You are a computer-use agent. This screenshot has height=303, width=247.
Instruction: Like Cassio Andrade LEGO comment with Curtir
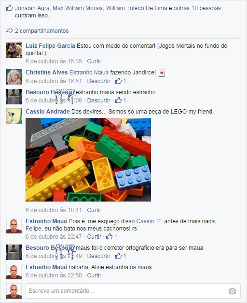94,210
